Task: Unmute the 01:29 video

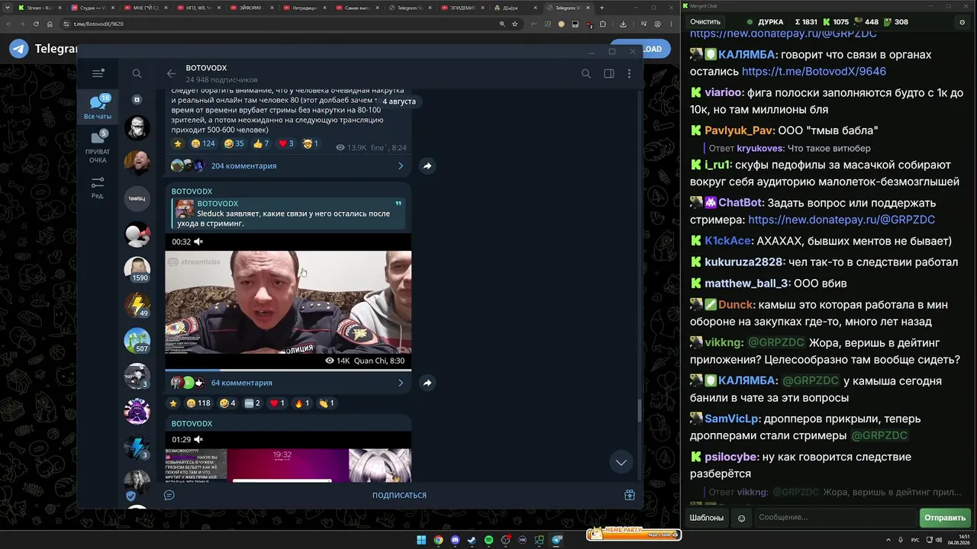Action: point(198,440)
